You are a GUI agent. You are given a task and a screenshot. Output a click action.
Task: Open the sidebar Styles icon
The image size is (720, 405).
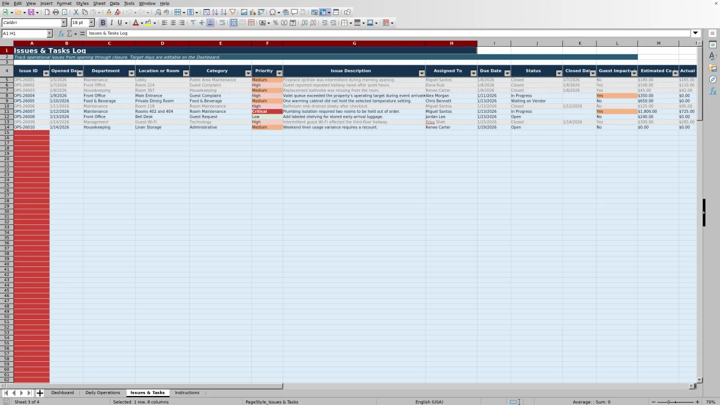click(x=713, y=56)
